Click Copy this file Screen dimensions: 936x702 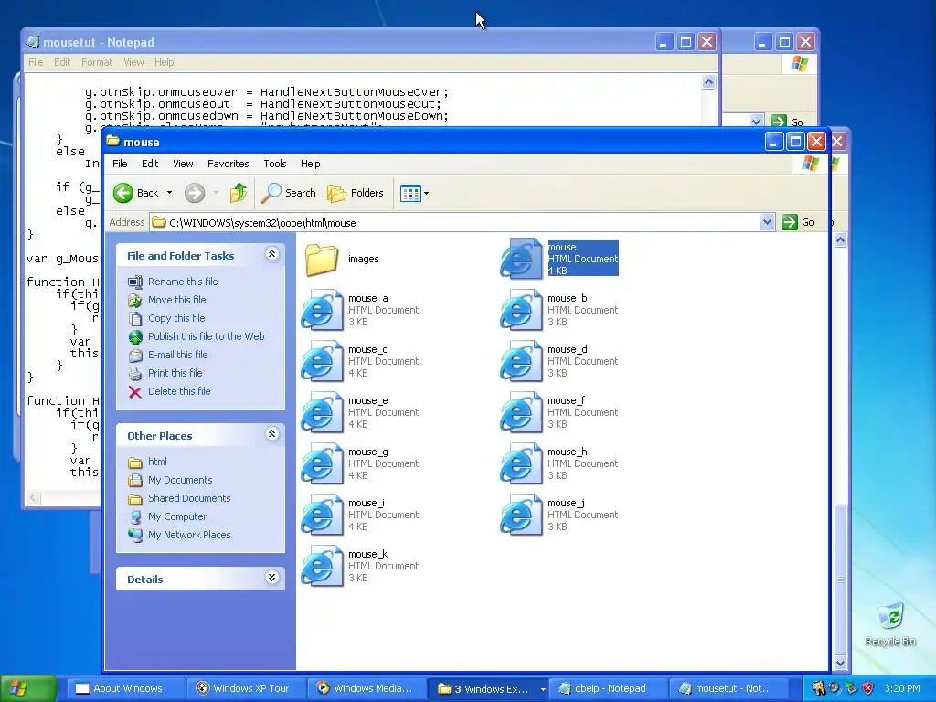pyautogui.click(x=176, y=318)
